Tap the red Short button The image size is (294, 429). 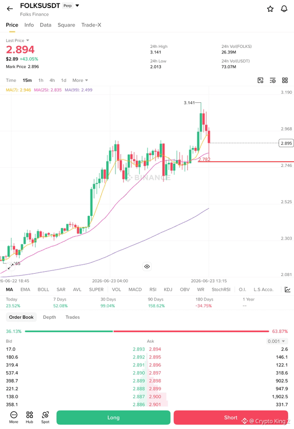231,418
